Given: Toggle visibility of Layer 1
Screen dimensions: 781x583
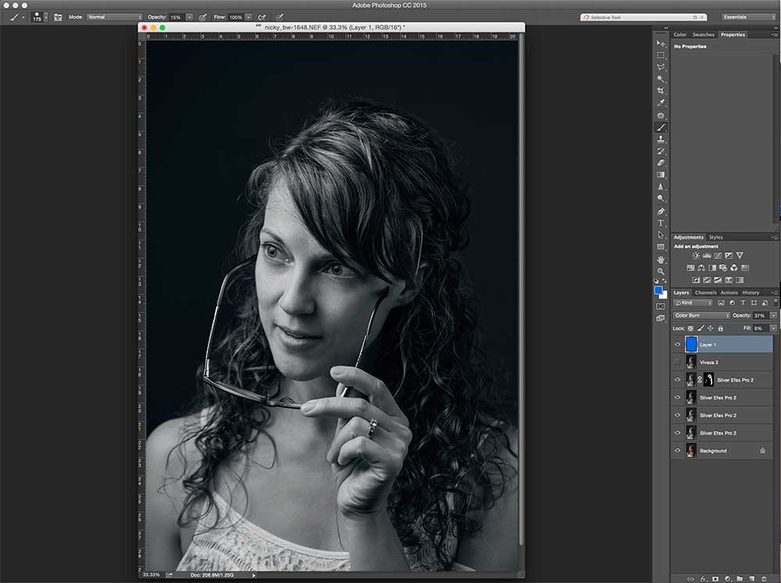Looking at the screenshot, I should point(677,344).
